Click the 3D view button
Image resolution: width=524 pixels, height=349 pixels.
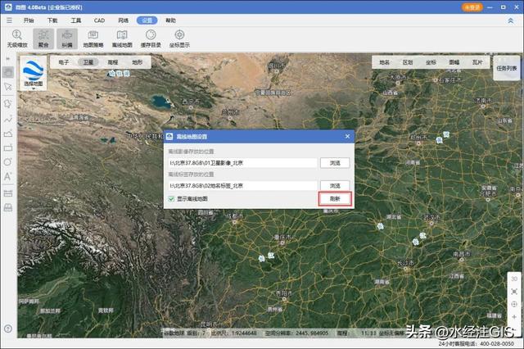514,279
